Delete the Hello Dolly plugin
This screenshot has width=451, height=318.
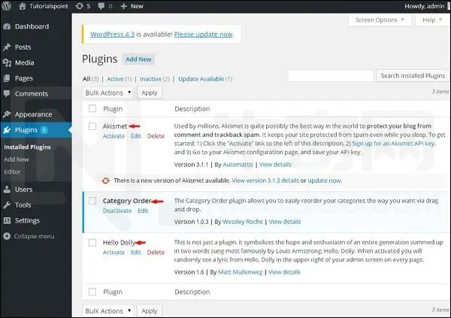click(156, 253)
